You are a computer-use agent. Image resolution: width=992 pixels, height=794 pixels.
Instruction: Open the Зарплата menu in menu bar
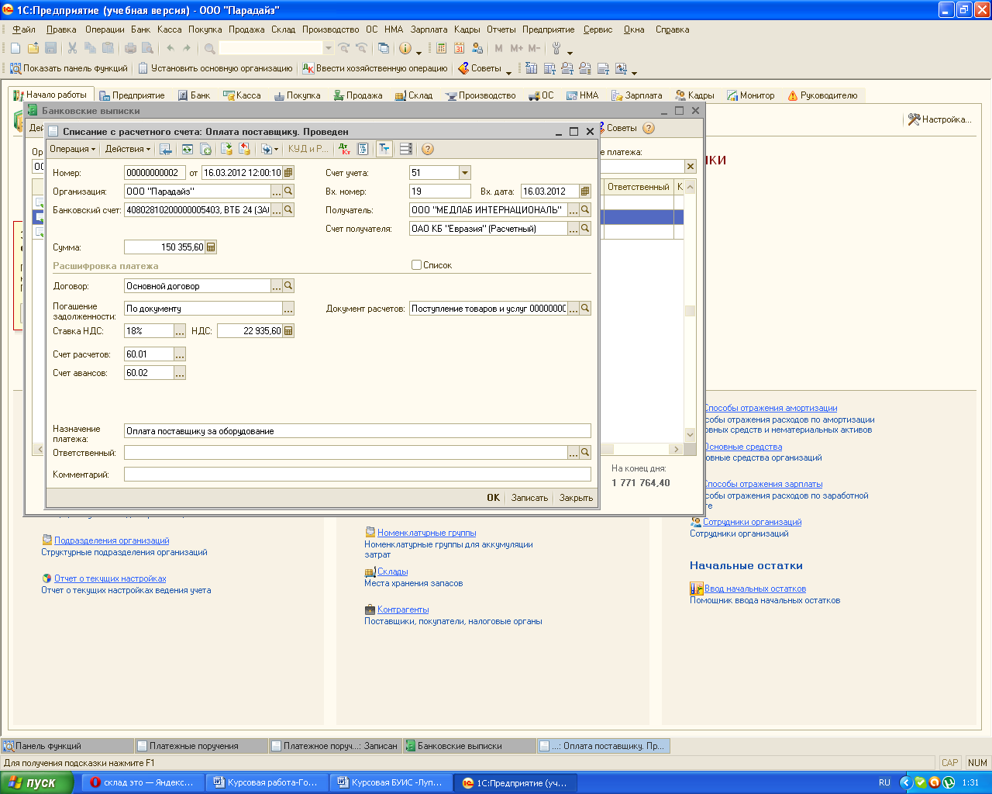click(429, 29)
